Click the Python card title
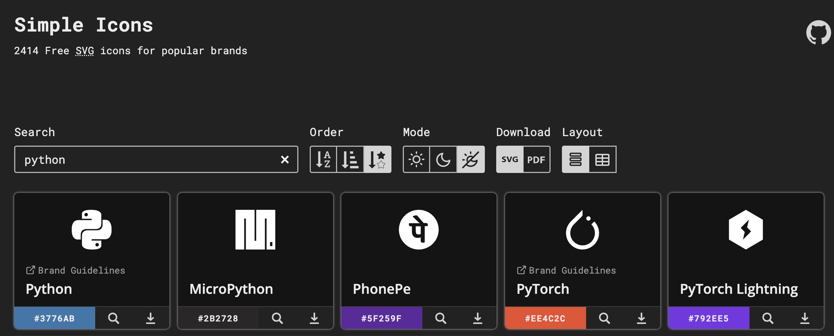The height and width of the screenshot is (336, 834). (x=49, y=289)
